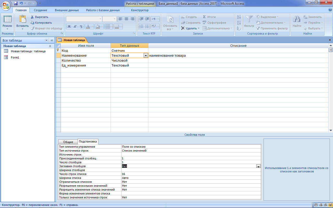Click the Office button logo
The width and height of the screenshot is (333, 208).
tap(6, 5)
